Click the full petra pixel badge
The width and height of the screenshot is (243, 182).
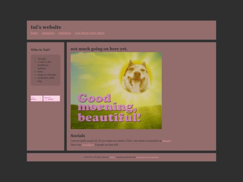[x=52, y=98]
